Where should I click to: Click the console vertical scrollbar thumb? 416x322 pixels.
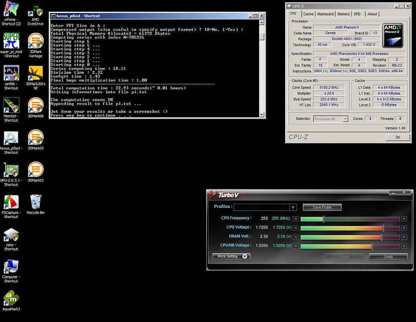(x=262, y=36)
